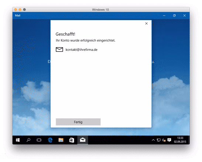
Task: Click the Mail title text
Action: pos(18,15)
